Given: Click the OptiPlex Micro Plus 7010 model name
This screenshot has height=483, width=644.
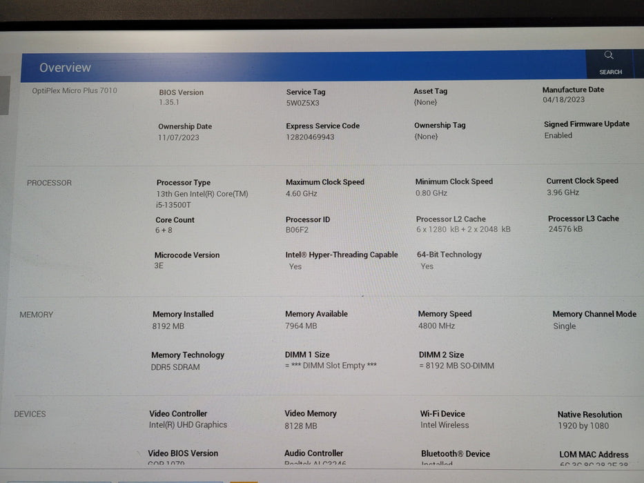Looking at the screenshot, I should tap(75, 90).
